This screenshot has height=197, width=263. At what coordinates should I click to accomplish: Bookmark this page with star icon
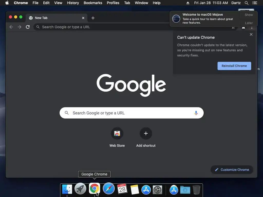coord(233,27)
